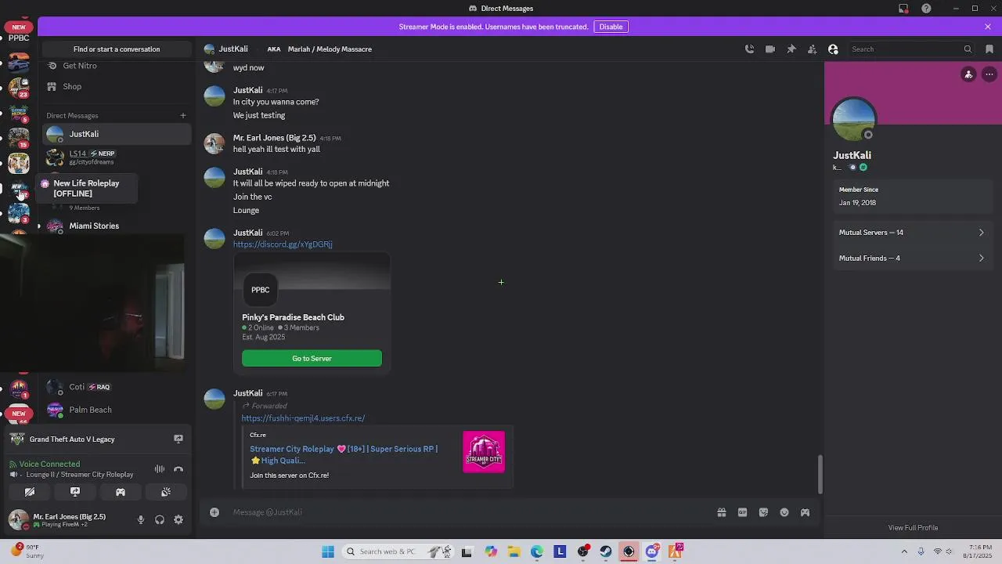
Task: Click the friend status icon on profile banner
Action: pos(968,74)
